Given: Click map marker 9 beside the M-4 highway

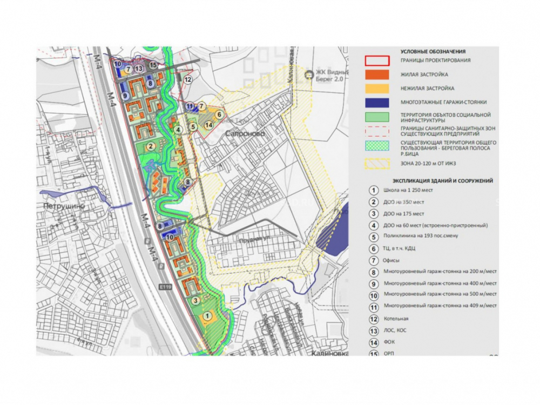Looking at the screenshot, I should click(x=125, y=96).
